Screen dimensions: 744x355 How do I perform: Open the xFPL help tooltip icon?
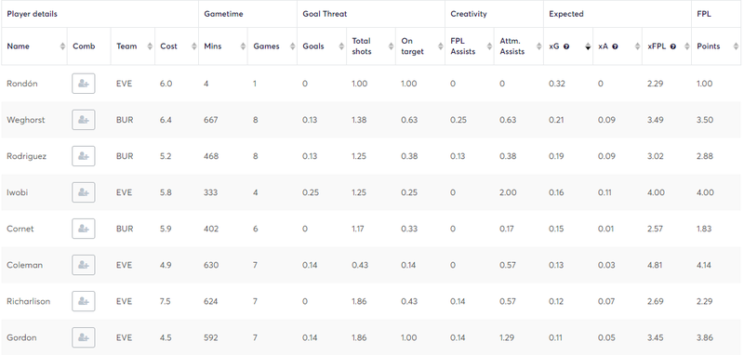coord(672,46)
